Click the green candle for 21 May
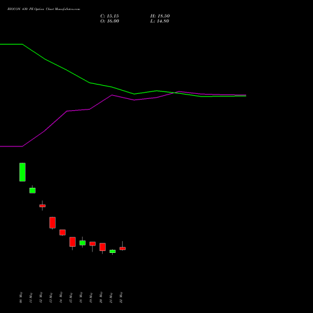This screenshot has width=313, height=313. [113, 252]
